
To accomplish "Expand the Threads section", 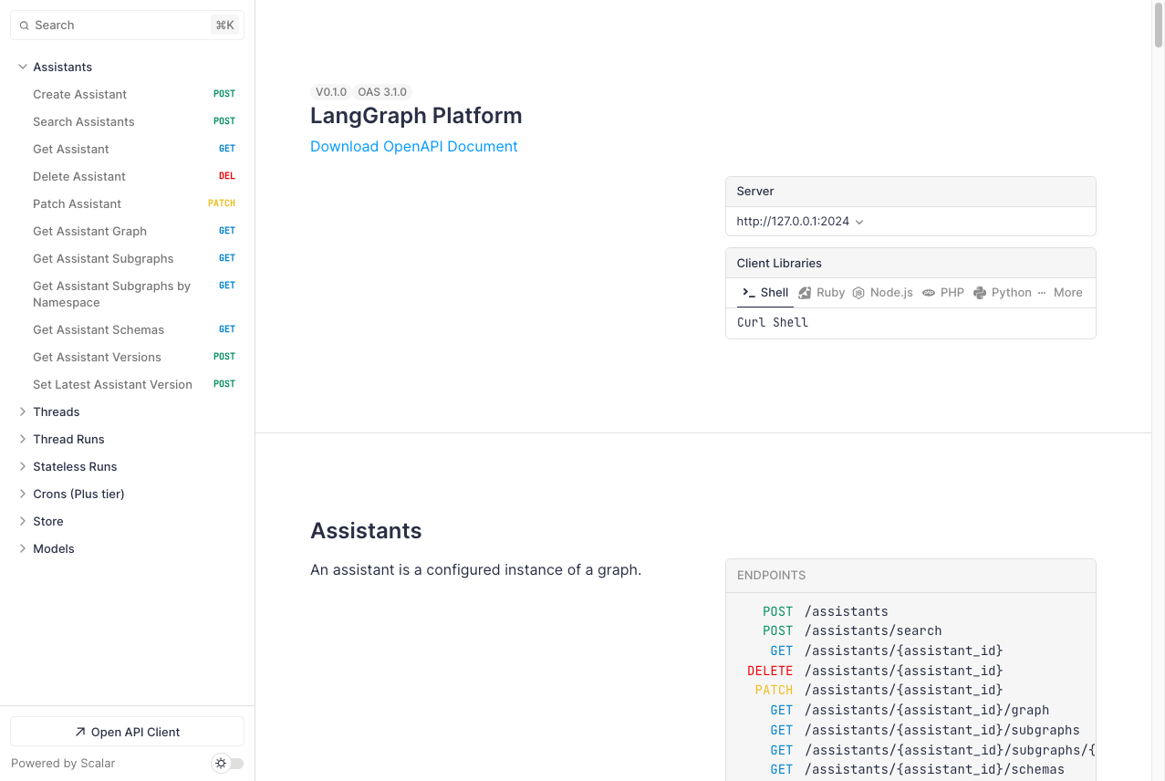I will pyautogui.click(x=23, y=411).
